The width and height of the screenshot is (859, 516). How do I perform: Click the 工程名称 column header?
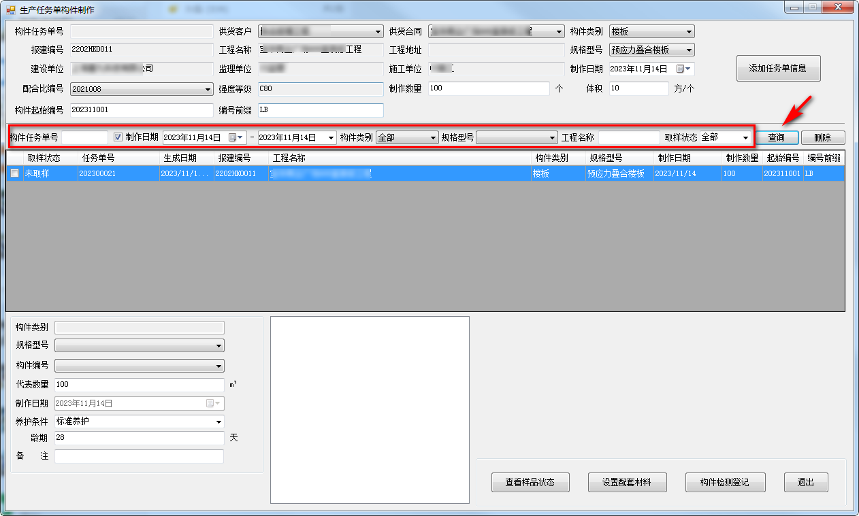[289, 158]
